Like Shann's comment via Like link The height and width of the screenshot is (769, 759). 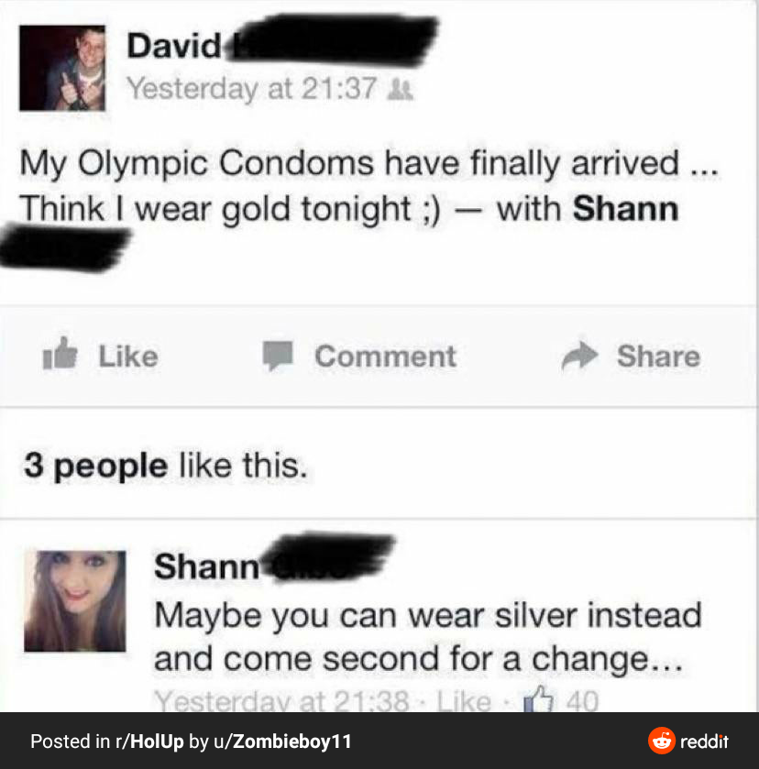pos(464,700)
